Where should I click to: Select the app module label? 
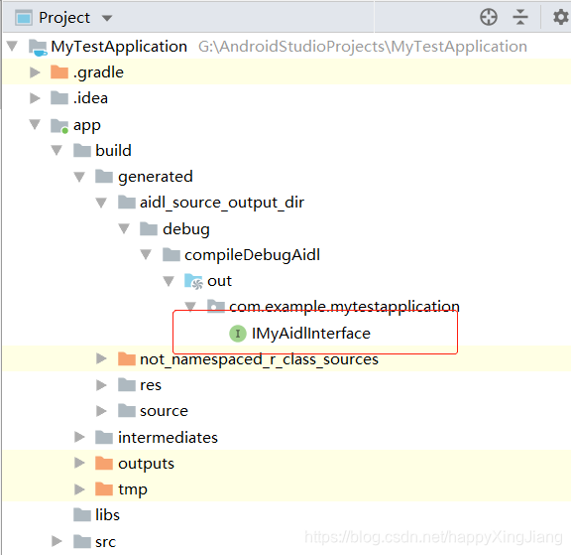click(x=87, y=125)
